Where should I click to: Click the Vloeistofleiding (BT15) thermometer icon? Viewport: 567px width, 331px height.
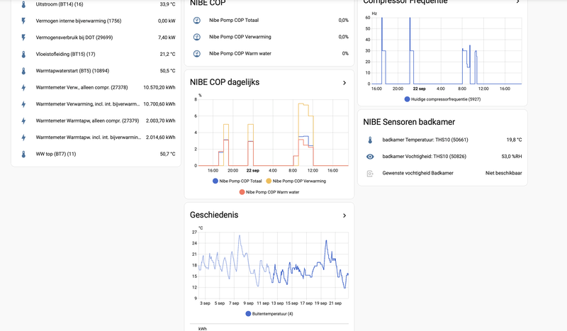pos(23,54)
